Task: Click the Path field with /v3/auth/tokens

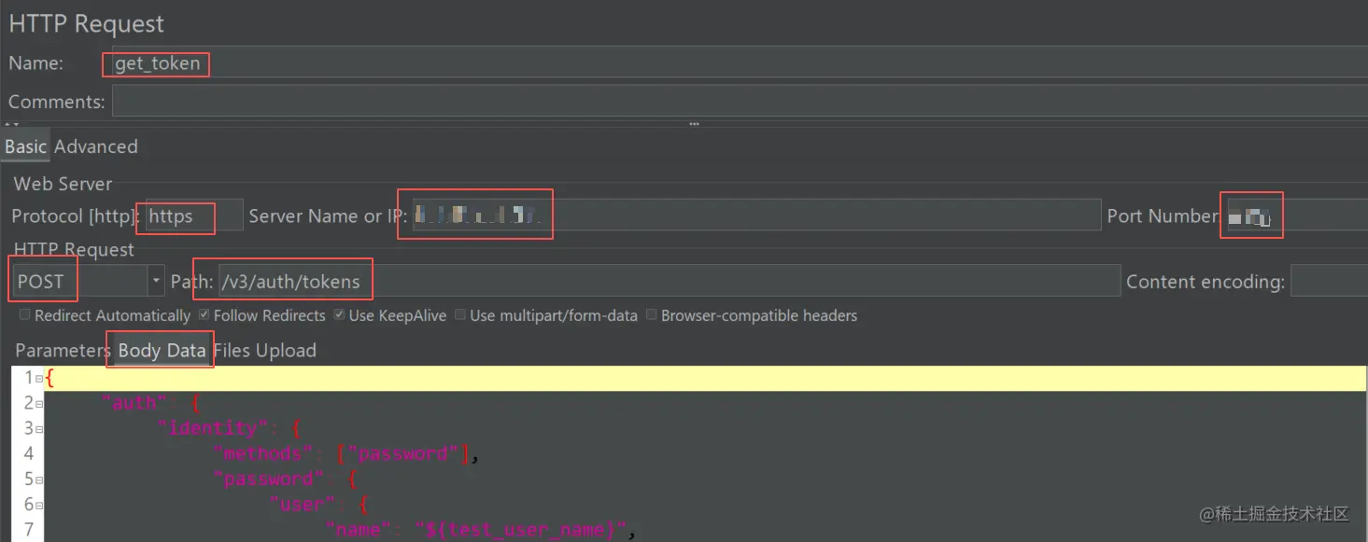Action: click(x=669, y=281)
